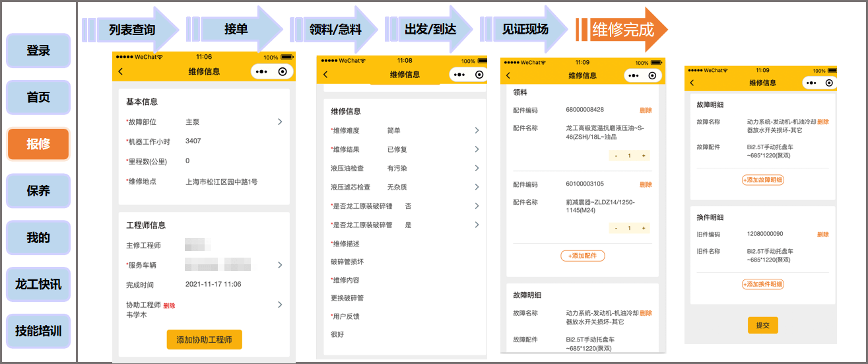The height and width of the screenshot is (364, 868).
Task: Open the 龙工快讯 sidebar item
Action: [x=38, y=284]
